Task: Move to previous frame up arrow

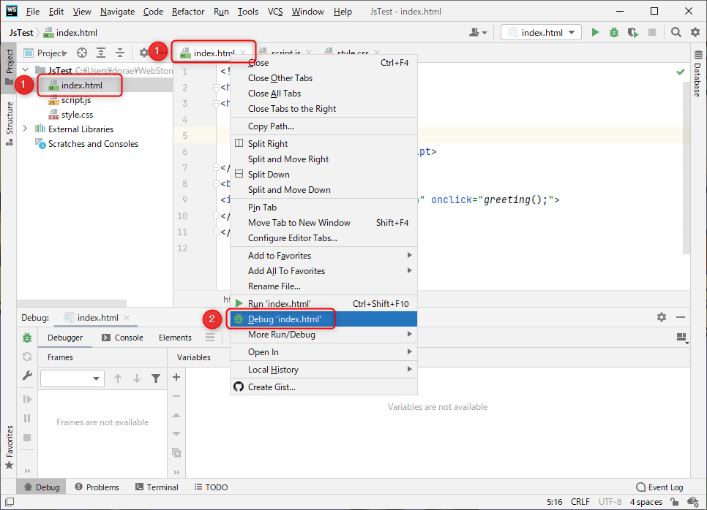Action: (x=118, y=378)
